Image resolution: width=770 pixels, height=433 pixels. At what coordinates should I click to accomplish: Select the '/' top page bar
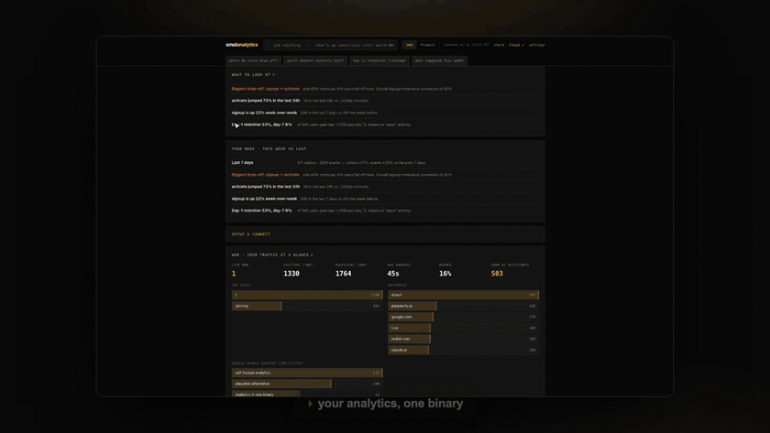tap(307, 295)
